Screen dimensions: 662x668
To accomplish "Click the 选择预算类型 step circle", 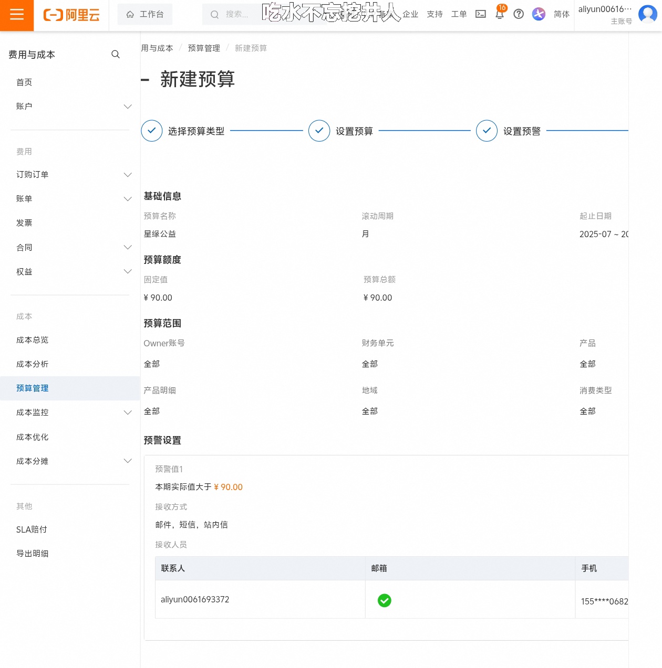I will pos(151,131).
